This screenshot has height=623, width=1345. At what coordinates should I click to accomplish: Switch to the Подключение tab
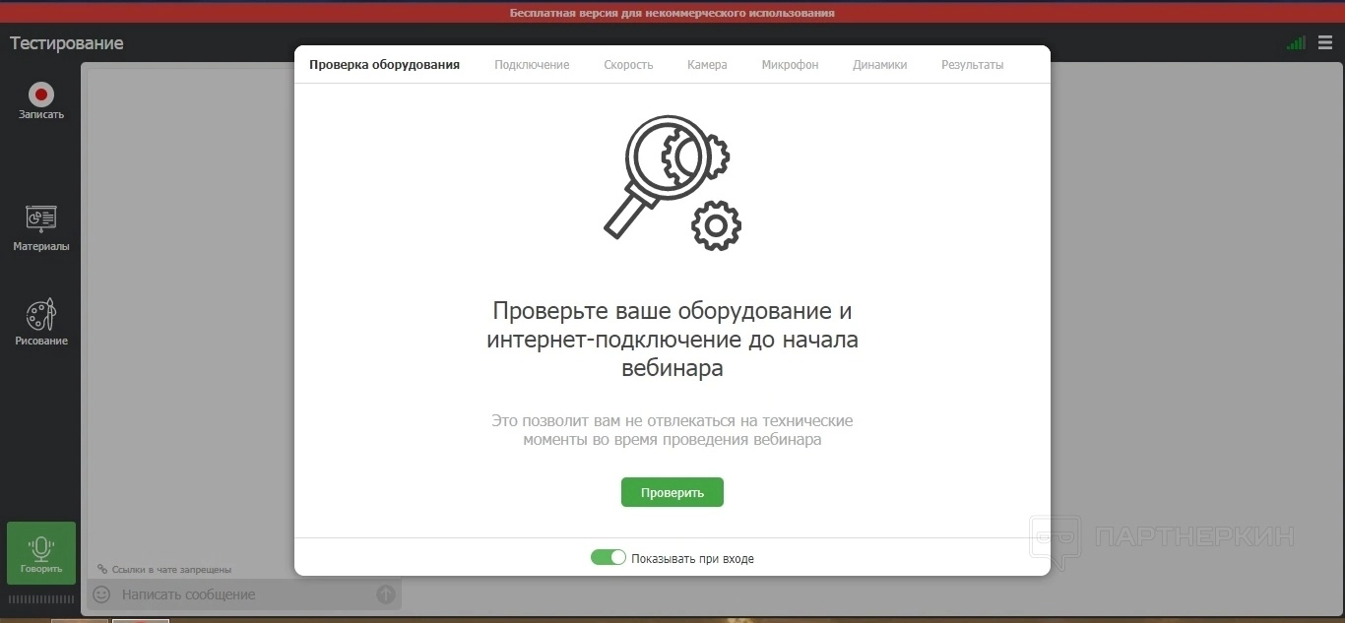click(532, 65)
